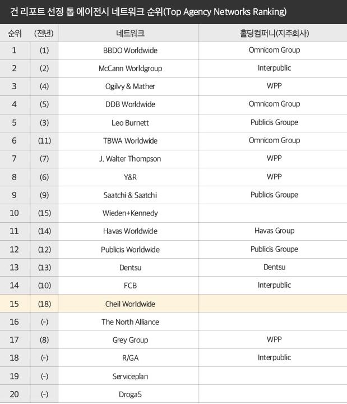Click the table title banner text
347x404 pixels.
click(149, 12)
